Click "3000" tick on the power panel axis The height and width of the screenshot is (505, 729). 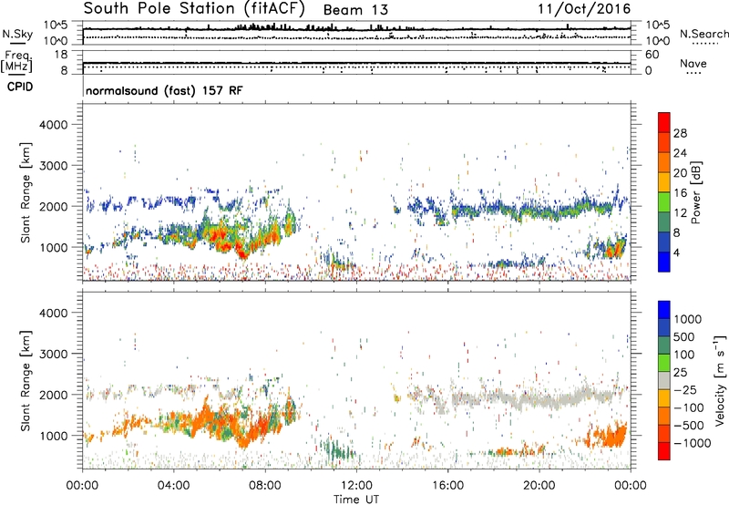pyautogui.click(x=53, y=166)
